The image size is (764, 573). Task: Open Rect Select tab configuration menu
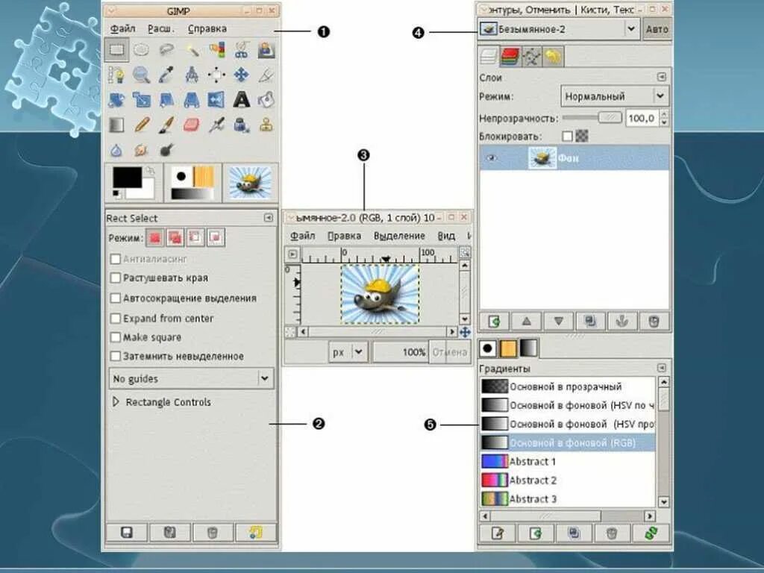click(269, 218)
